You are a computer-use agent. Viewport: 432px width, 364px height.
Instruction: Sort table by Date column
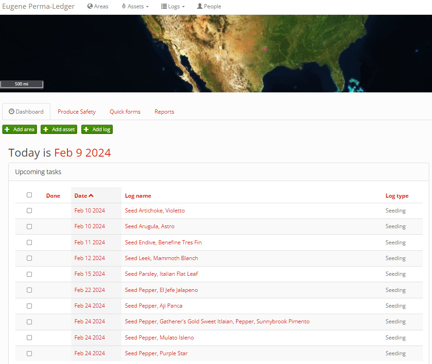coord(84,196)
